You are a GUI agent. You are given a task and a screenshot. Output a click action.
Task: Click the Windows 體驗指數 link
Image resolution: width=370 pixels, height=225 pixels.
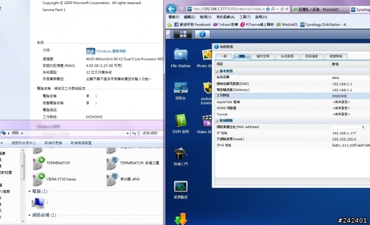coord(111,51)
